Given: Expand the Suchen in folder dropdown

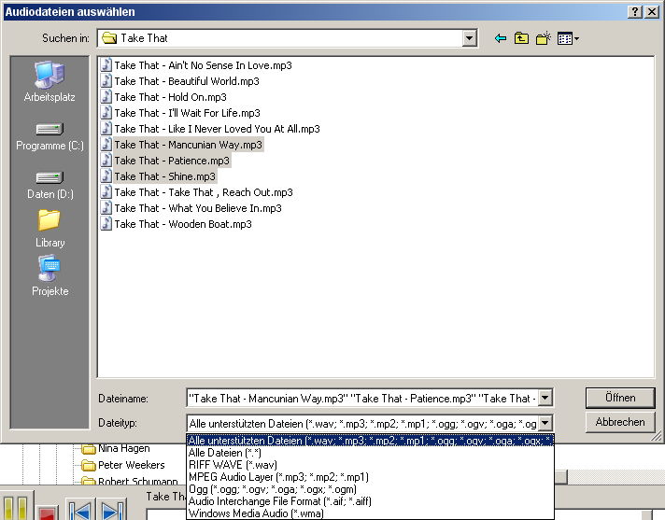Looking at the screenshot, I should click(x=469, y=38).
